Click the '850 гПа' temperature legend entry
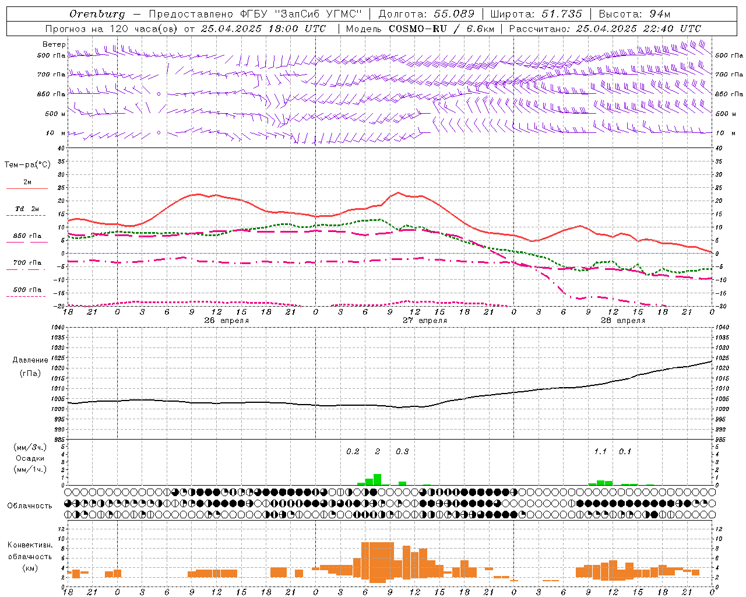Viewport: 746px width, 597px height. (27, 236)
